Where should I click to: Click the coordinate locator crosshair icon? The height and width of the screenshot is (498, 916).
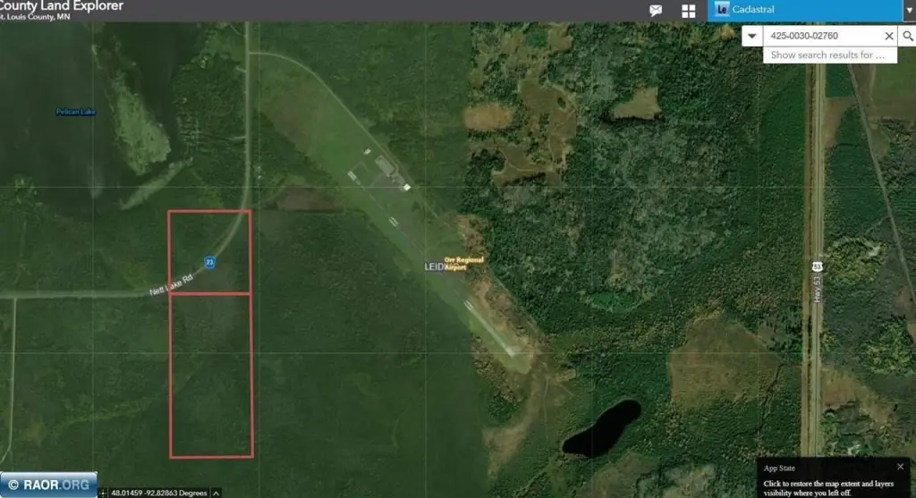tap(103, 494)
